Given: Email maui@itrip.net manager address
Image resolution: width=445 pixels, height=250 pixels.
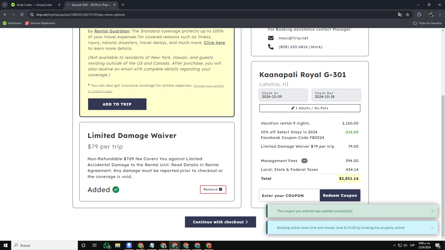Looking at the screenshot, I should 293,38.
